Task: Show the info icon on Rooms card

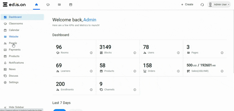Action: pos(91,53)
